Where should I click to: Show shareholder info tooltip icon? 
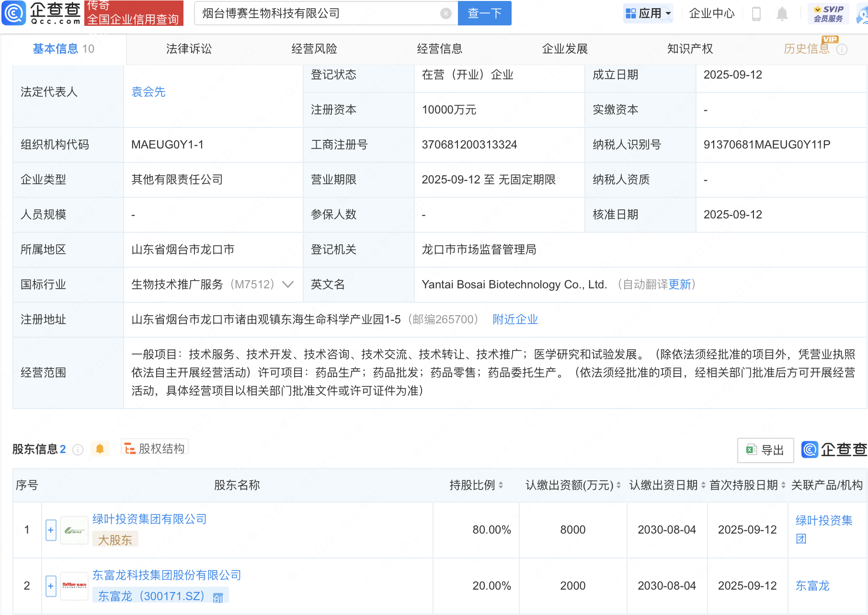pos(78,449)
